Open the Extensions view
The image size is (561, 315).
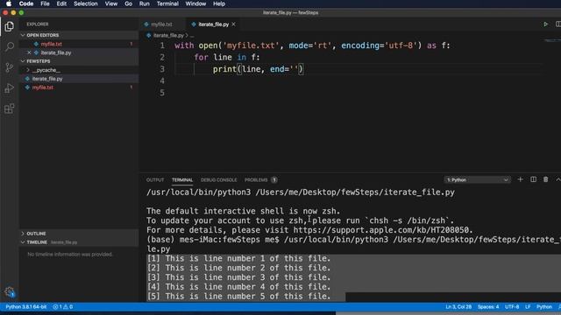pos(10,108)
